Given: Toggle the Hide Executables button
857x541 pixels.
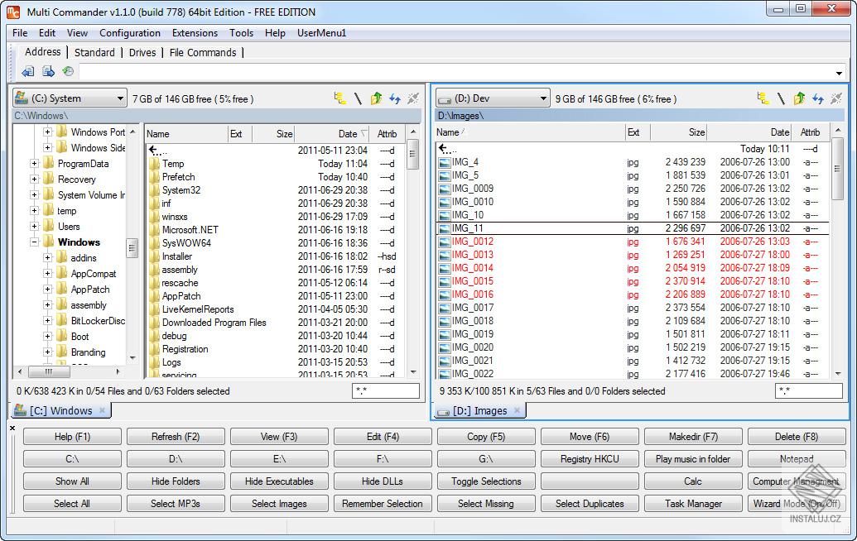Looking at the screenshot, I should click(x=279, y=481).
